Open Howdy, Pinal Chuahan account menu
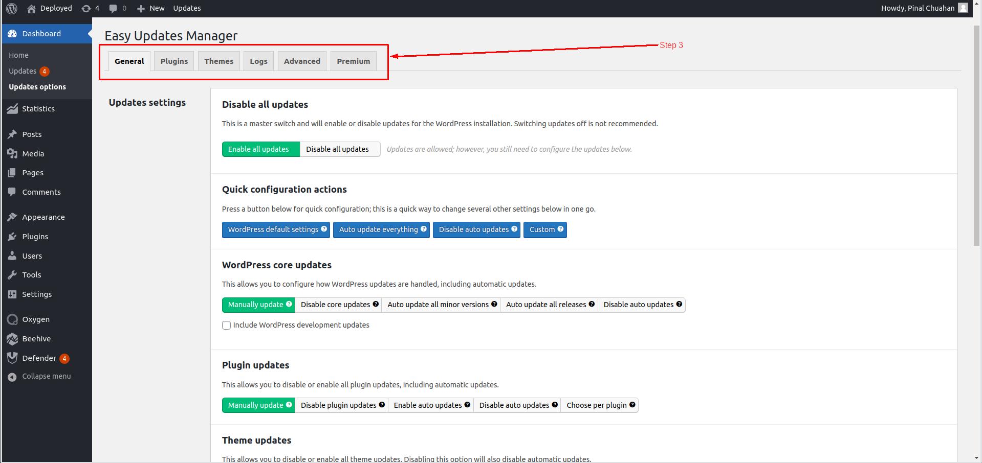Viewport: 982px width, 463px height. coord(924,8)
